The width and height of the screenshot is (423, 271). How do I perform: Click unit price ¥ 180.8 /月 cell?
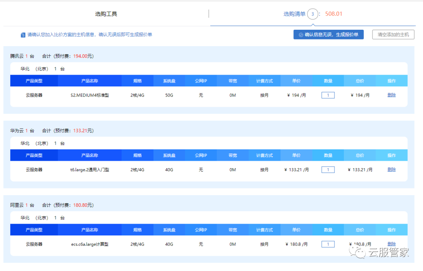click(x=296, y=244)
